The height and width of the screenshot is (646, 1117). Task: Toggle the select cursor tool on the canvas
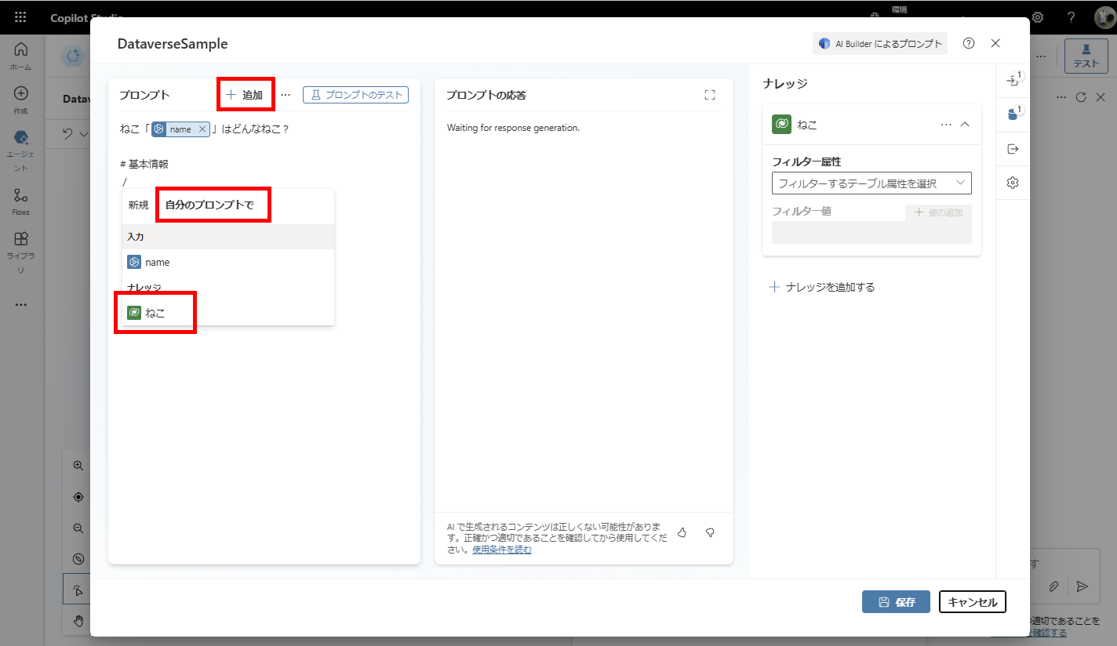click(77, 589)
